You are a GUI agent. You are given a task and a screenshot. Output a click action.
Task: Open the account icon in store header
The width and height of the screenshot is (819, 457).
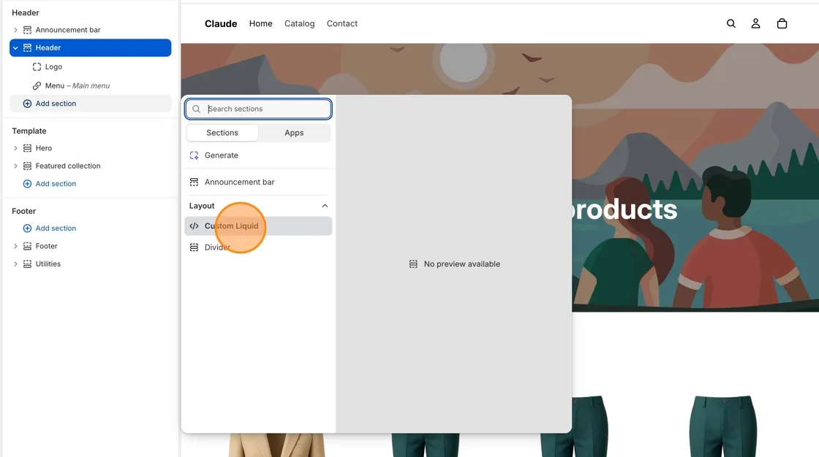[x=755, y=23]
